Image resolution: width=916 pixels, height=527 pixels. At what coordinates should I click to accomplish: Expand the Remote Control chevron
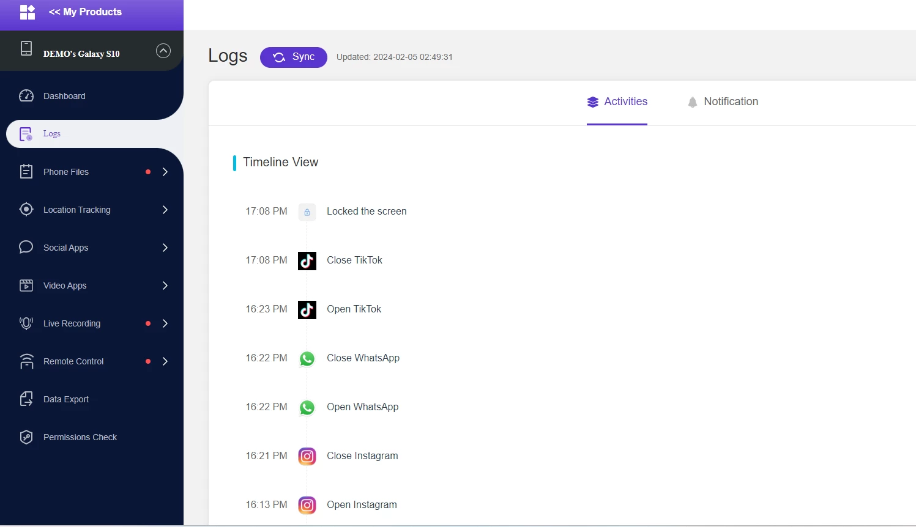[165, 361]
